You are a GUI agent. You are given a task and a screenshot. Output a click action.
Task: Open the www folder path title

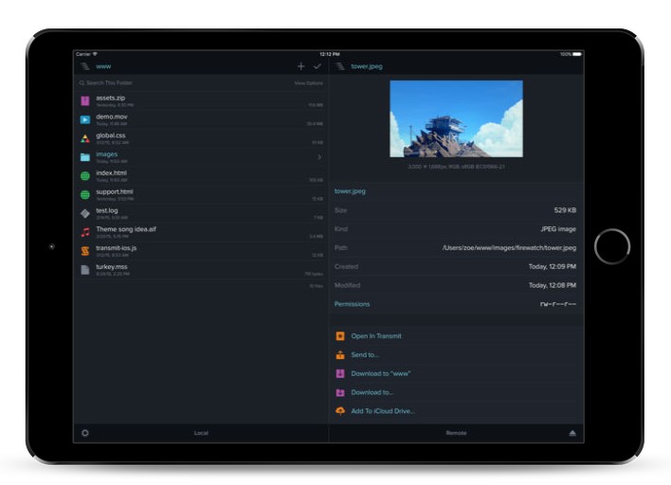[104, 66]
